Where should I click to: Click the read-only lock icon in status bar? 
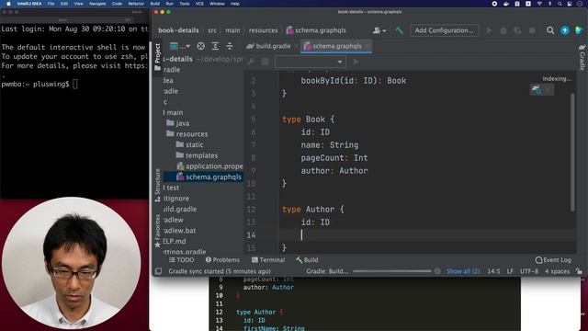(580, 271)
